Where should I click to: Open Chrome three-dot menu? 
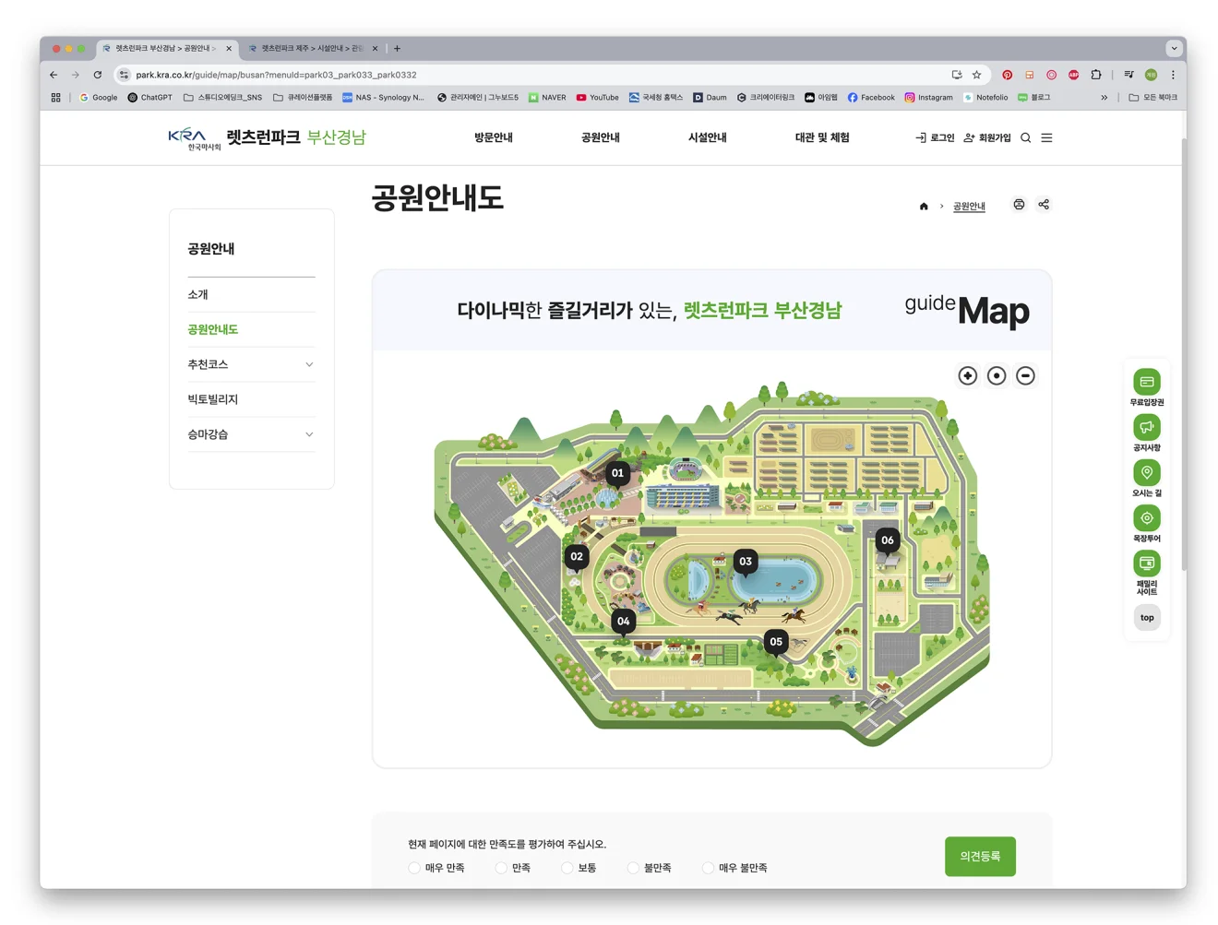pos(1173,75)
